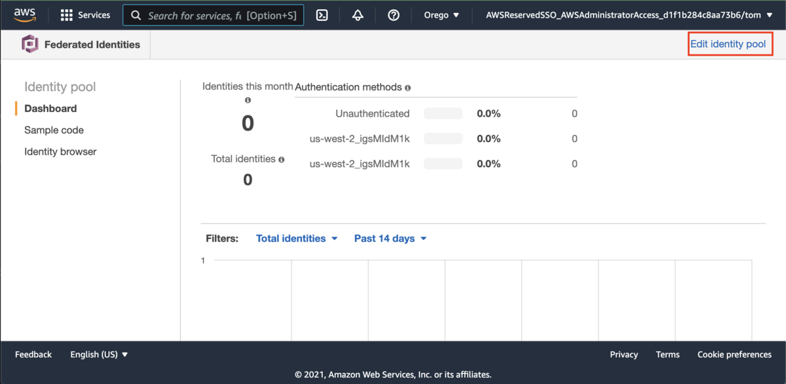Click the AWS logo home icon
The height and width of the screenshot is (384, 786).
25,14
